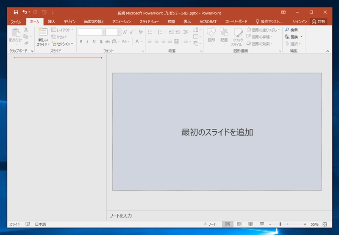
Task: Click the 貼り付け paste icon
Action: (x=16, y=33)
